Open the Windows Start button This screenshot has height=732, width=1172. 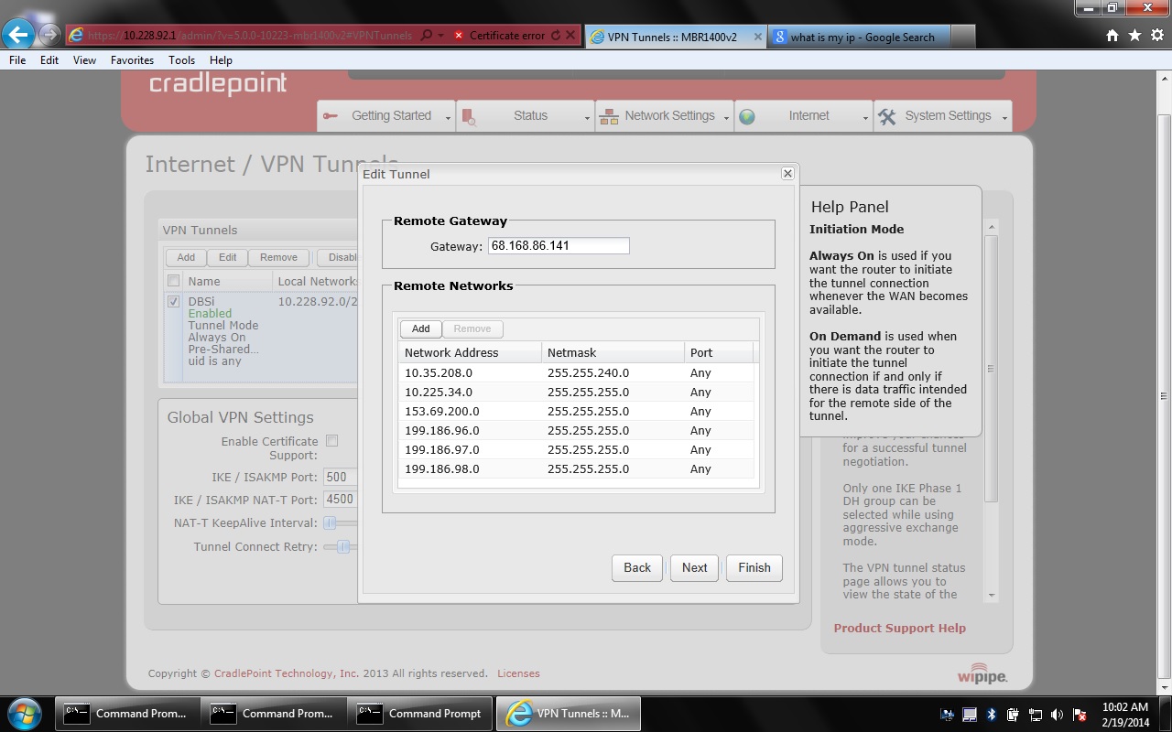[x=25, y=713]
